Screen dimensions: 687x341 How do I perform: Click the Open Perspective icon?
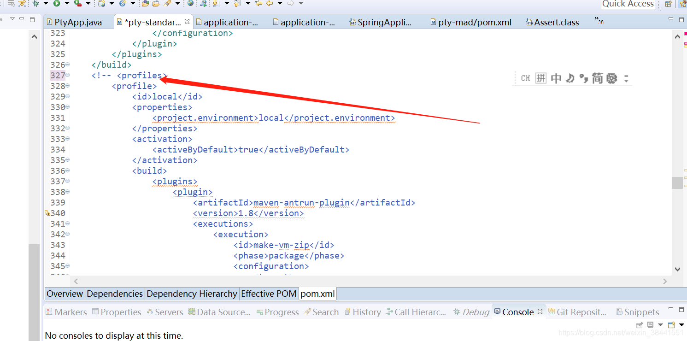pyautogui.click(x=668, y=4)
